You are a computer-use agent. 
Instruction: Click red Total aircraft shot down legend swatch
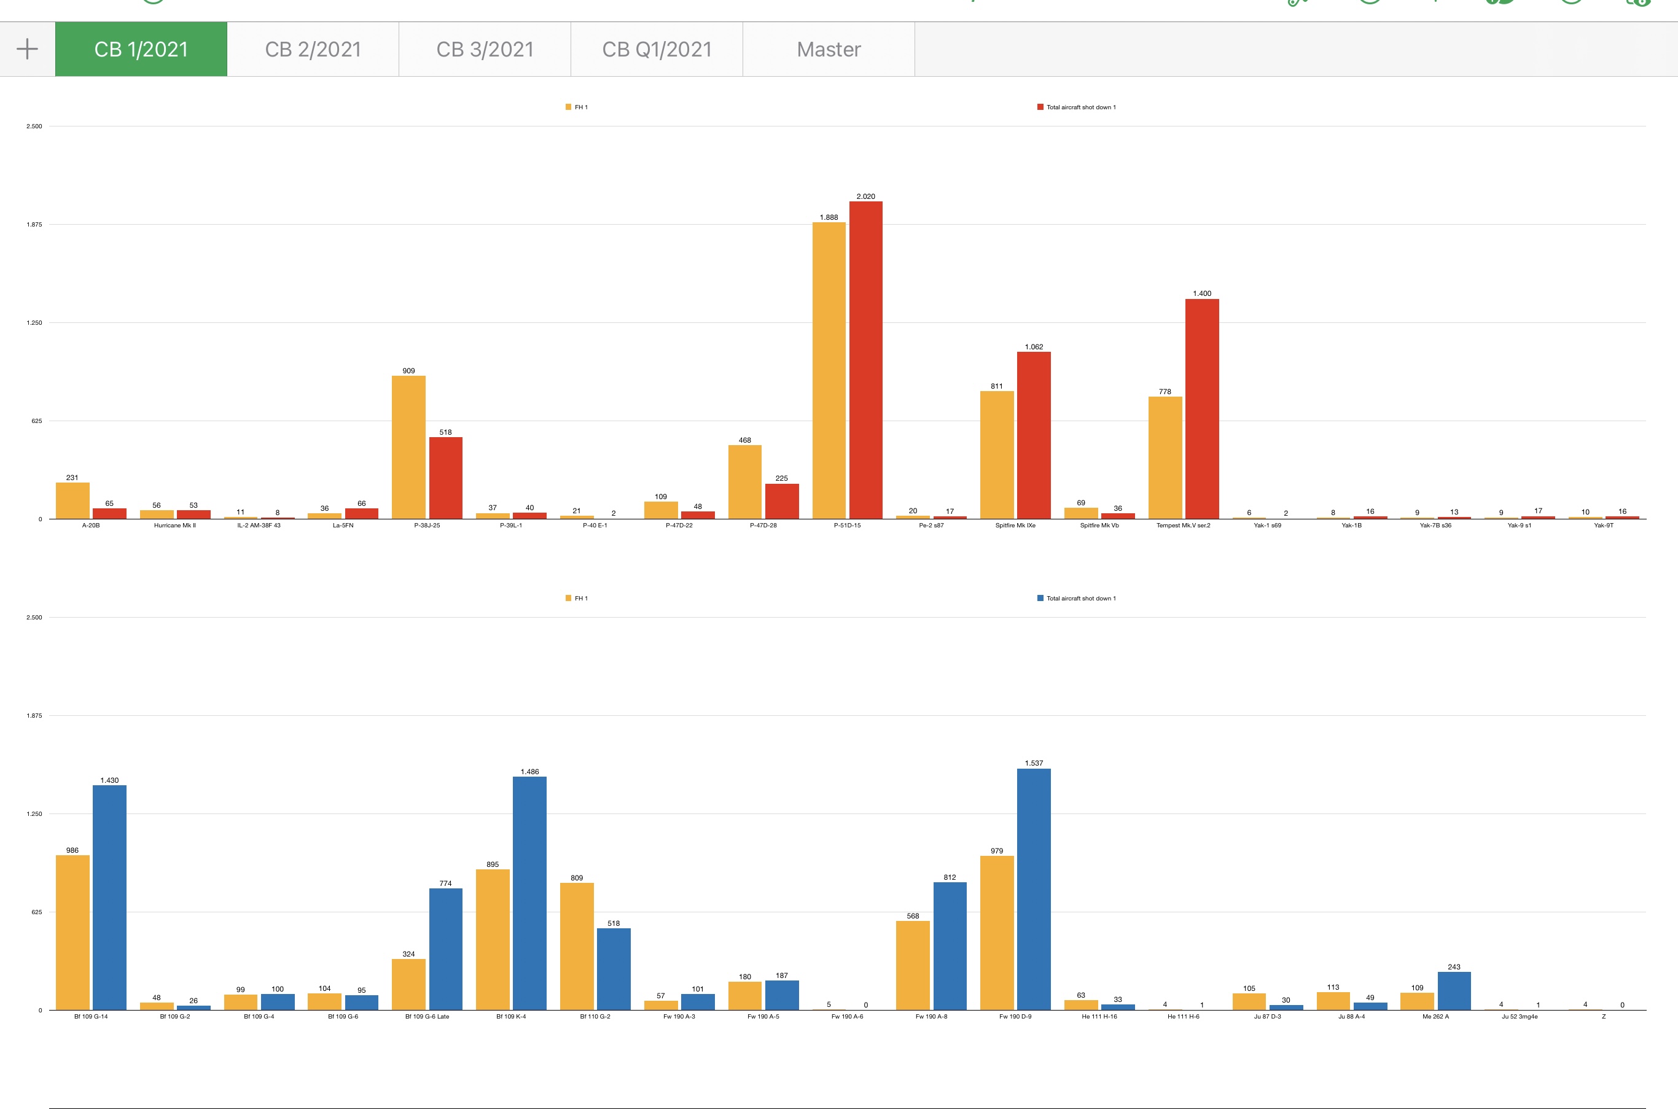tap(1040, 107)
